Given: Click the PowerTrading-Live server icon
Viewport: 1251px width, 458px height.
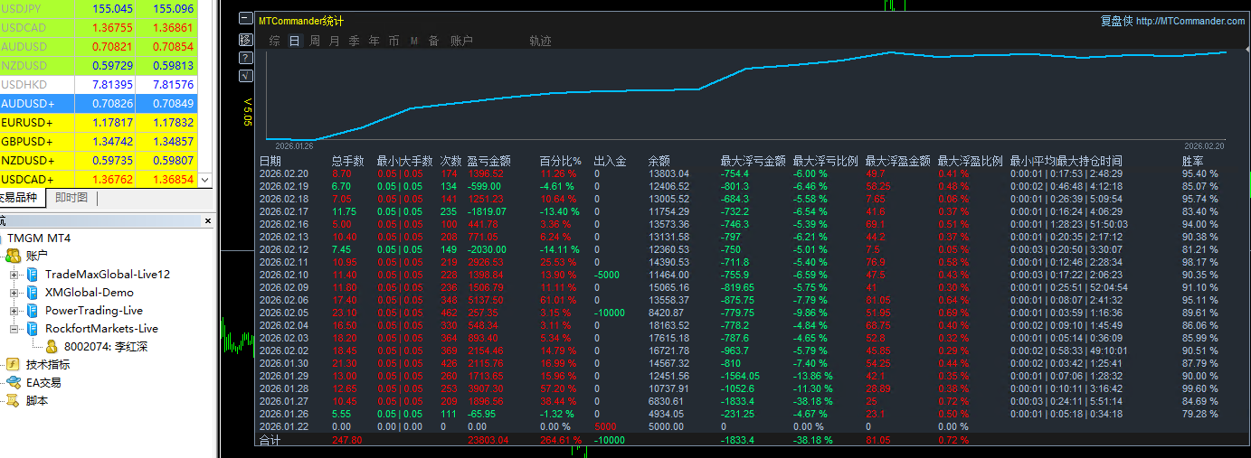Looking at the screenshot, I should (33, 311).
